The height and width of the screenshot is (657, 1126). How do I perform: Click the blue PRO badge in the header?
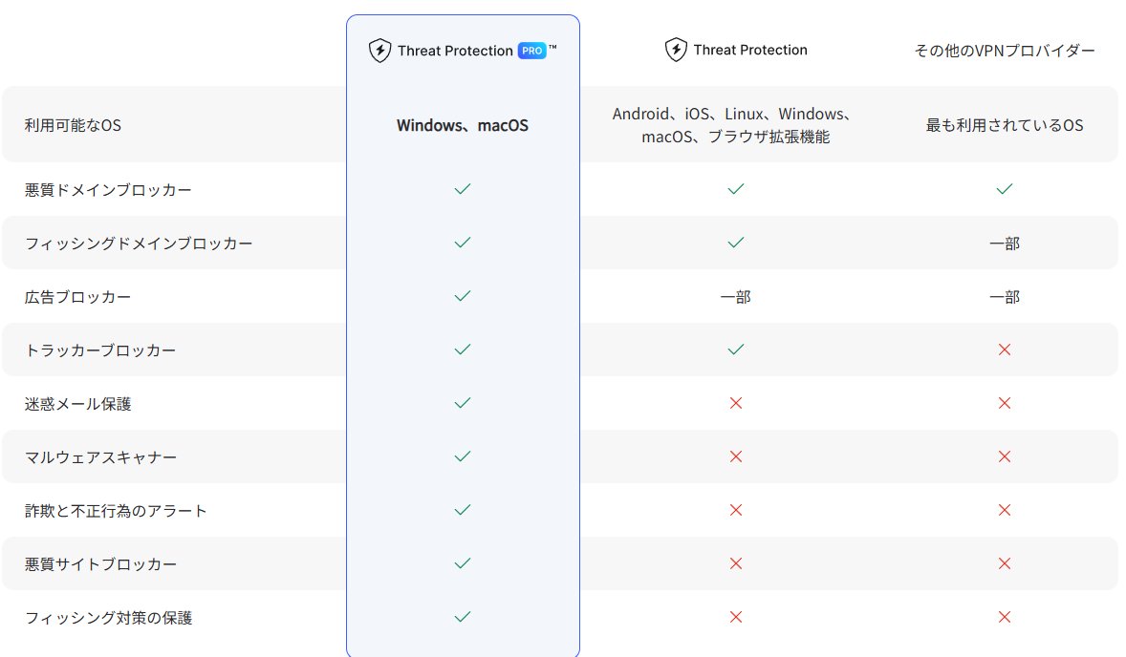click(x=531, y=51)
